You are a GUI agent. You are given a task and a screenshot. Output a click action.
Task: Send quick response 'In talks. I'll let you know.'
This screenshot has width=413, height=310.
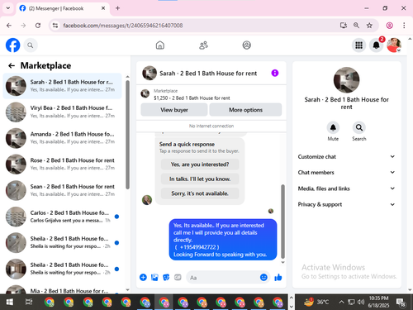pyautogui.click(x=200, y=179)
